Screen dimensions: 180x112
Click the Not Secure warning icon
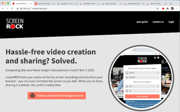(17, 9)
